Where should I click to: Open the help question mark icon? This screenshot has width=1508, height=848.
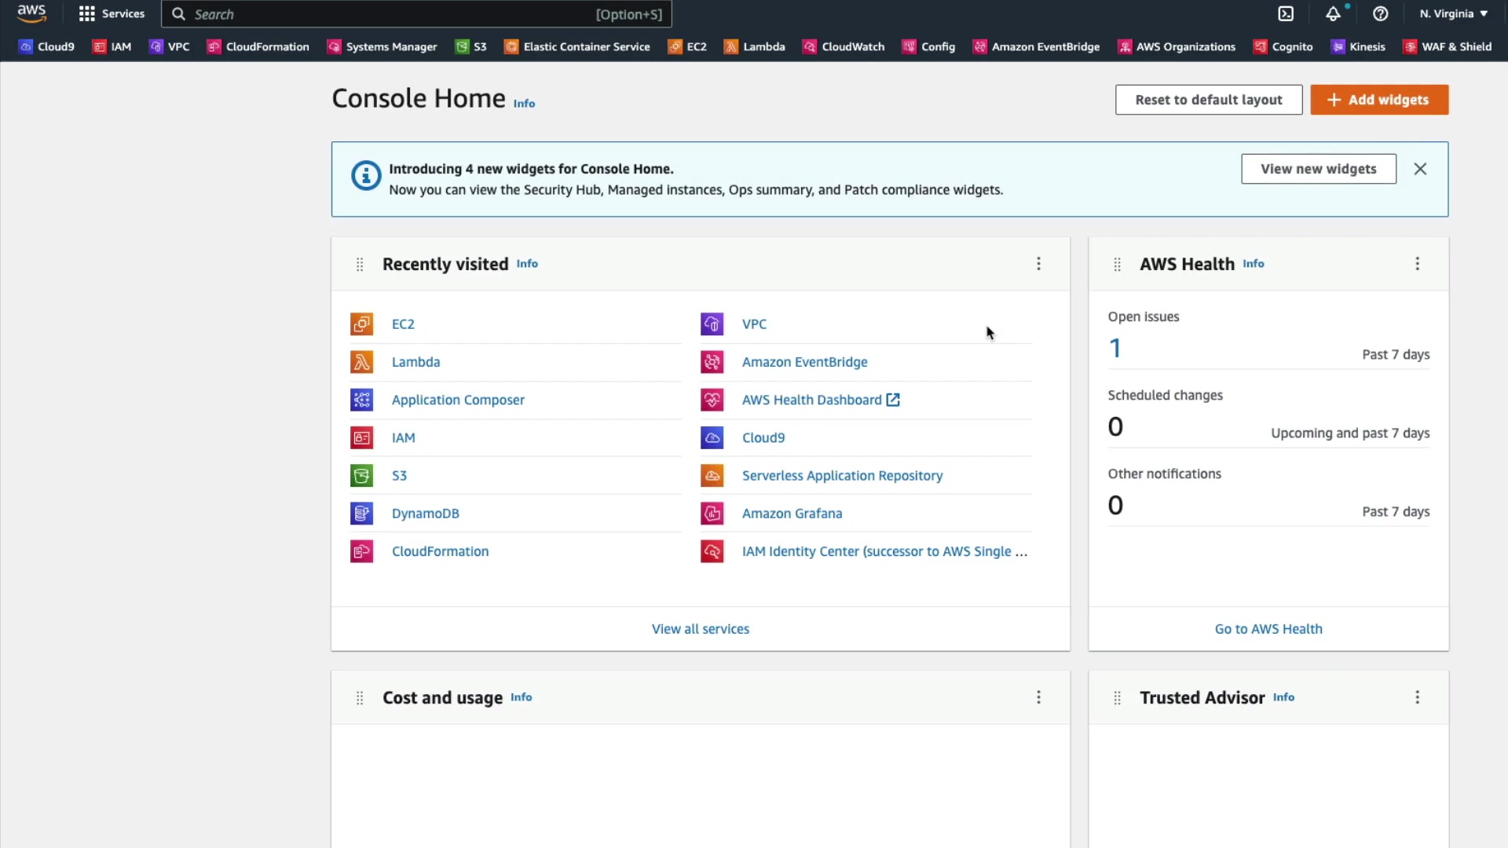coord(1380,14)
